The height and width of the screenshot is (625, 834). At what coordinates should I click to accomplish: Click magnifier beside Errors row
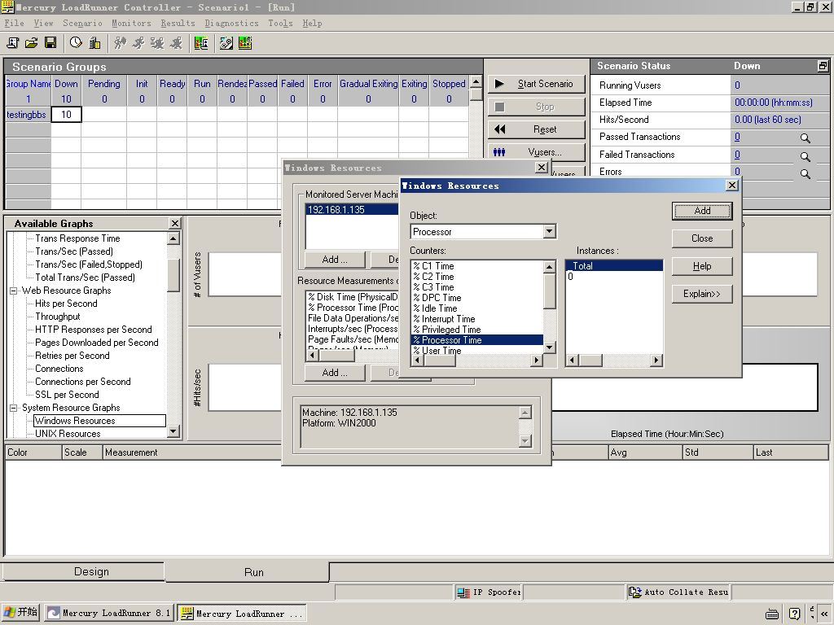805,173
